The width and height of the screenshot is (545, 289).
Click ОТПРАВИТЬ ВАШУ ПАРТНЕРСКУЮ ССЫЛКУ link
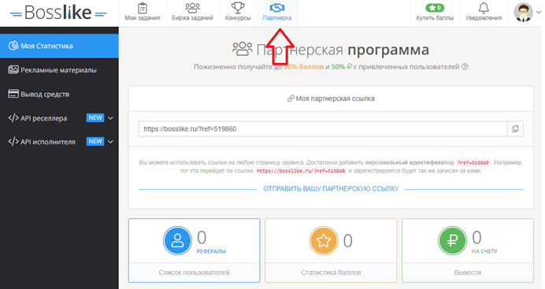tap(331, 189)
